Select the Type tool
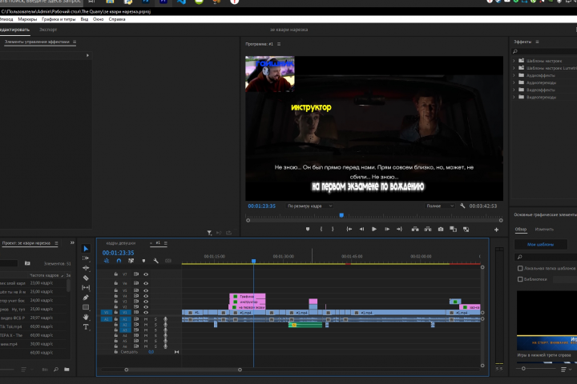The height and width of the screenshot is (384, 577). pyautogui.click(x=86, y=326)
